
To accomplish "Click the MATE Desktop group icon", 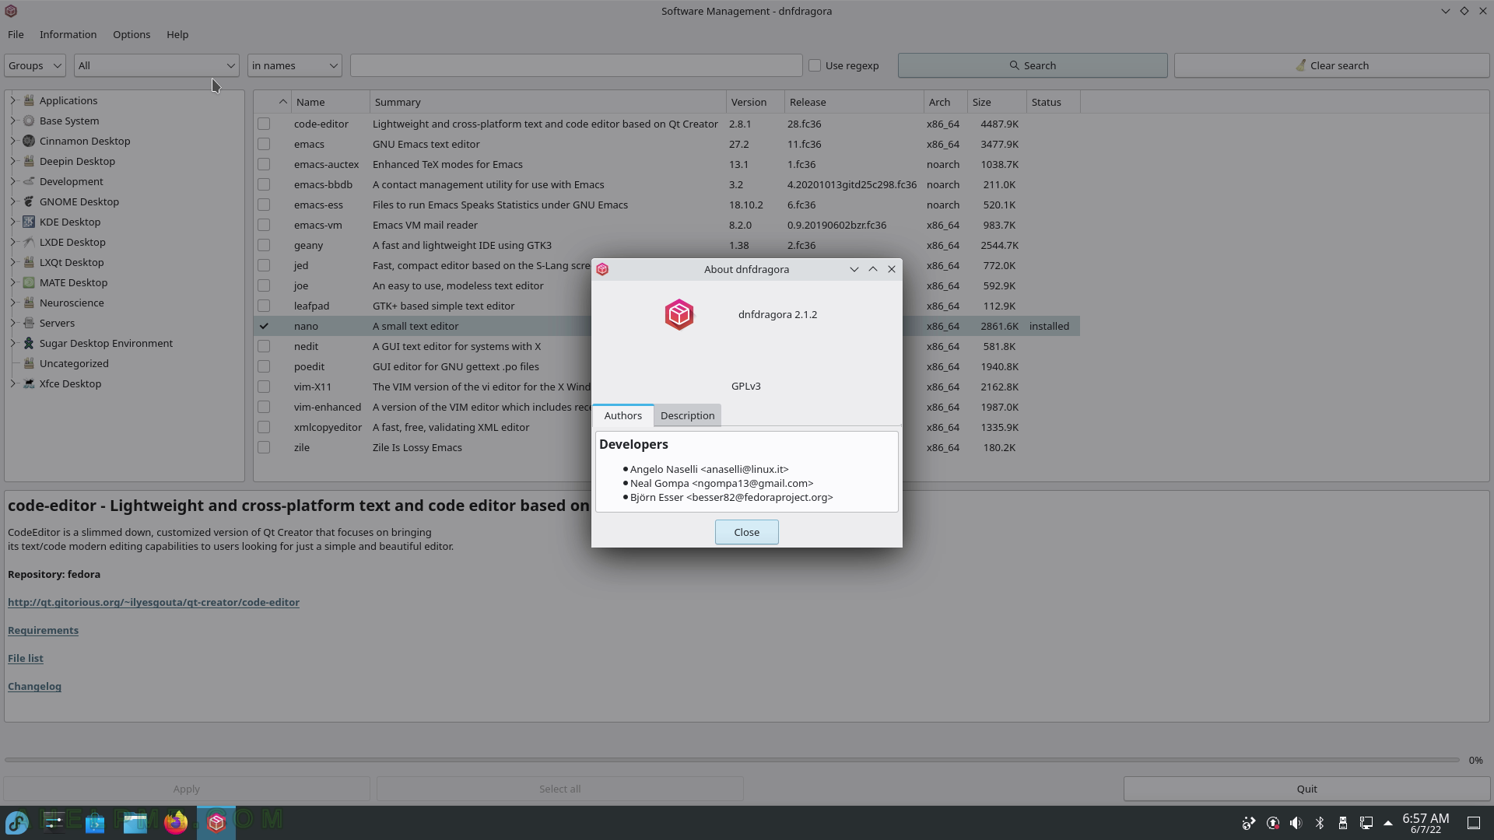I will coord(29,282).
